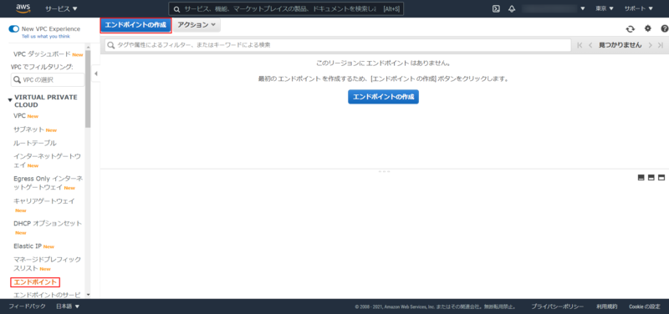Focus the top AWS services search box
The height and width of the screenshot is (314, 669).
coord(286,9)
